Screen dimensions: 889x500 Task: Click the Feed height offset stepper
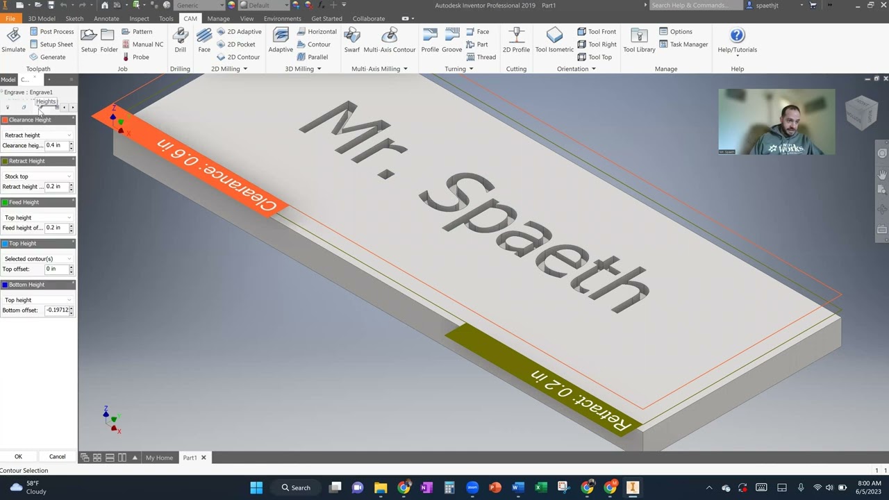pos(72,228)
